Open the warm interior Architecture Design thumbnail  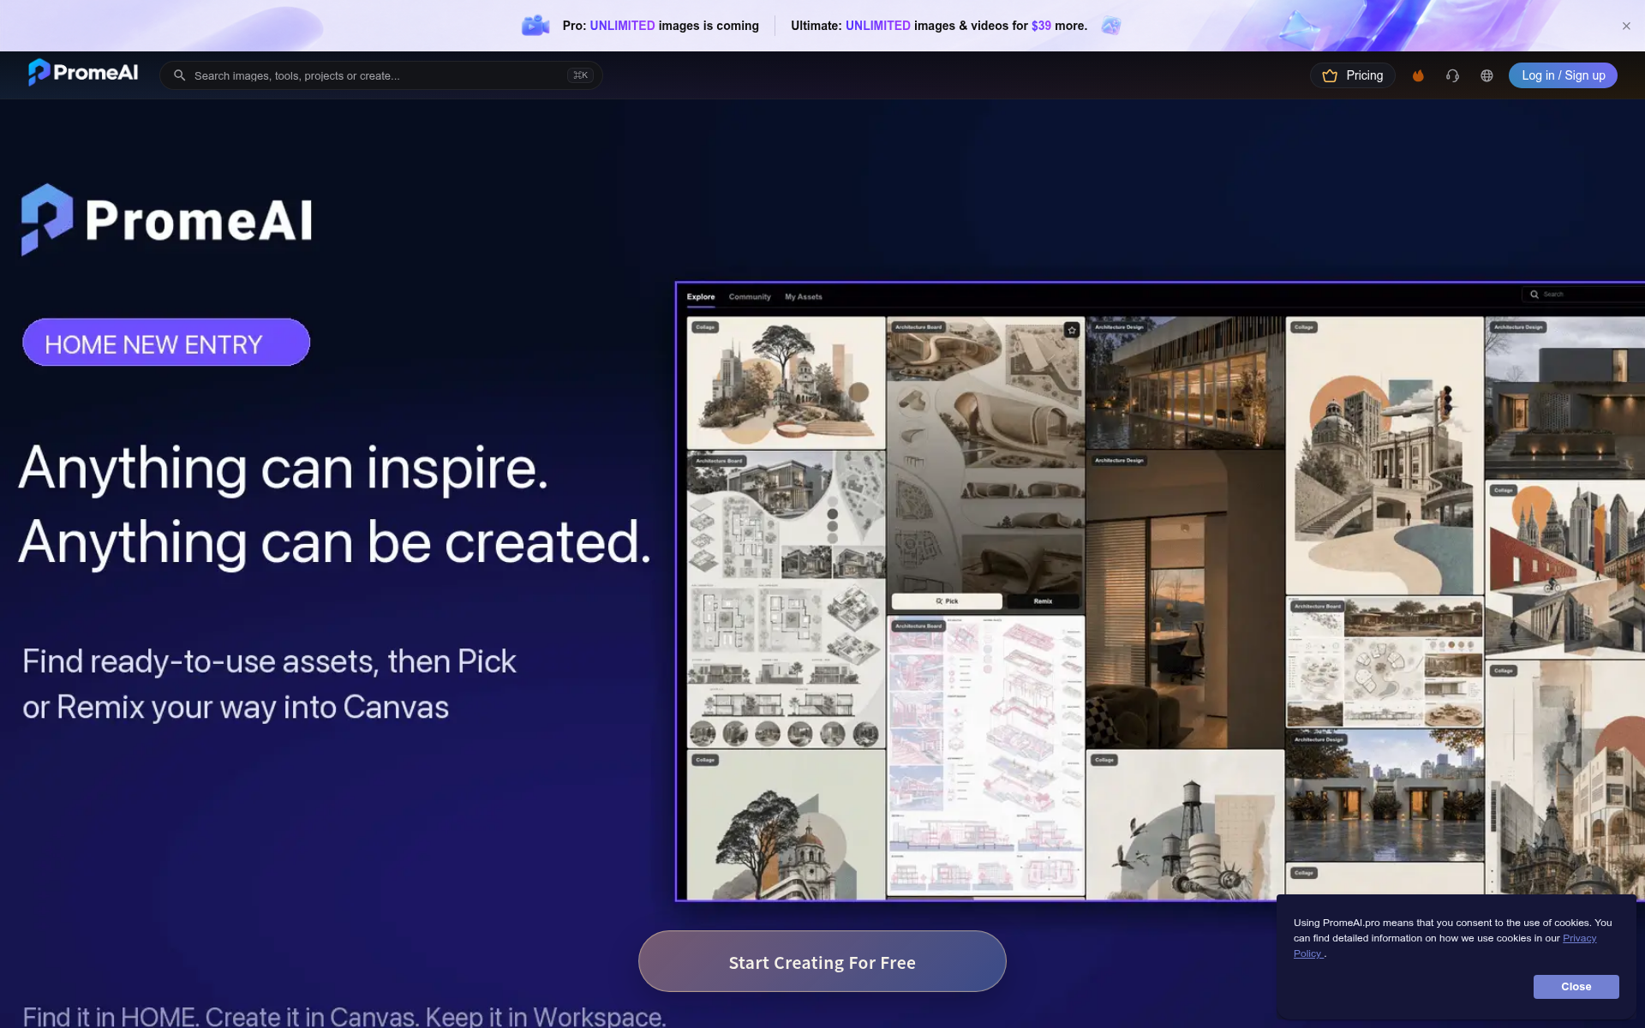(1185, 600)
